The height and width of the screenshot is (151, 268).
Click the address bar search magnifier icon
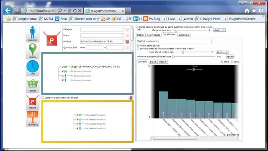60,10
